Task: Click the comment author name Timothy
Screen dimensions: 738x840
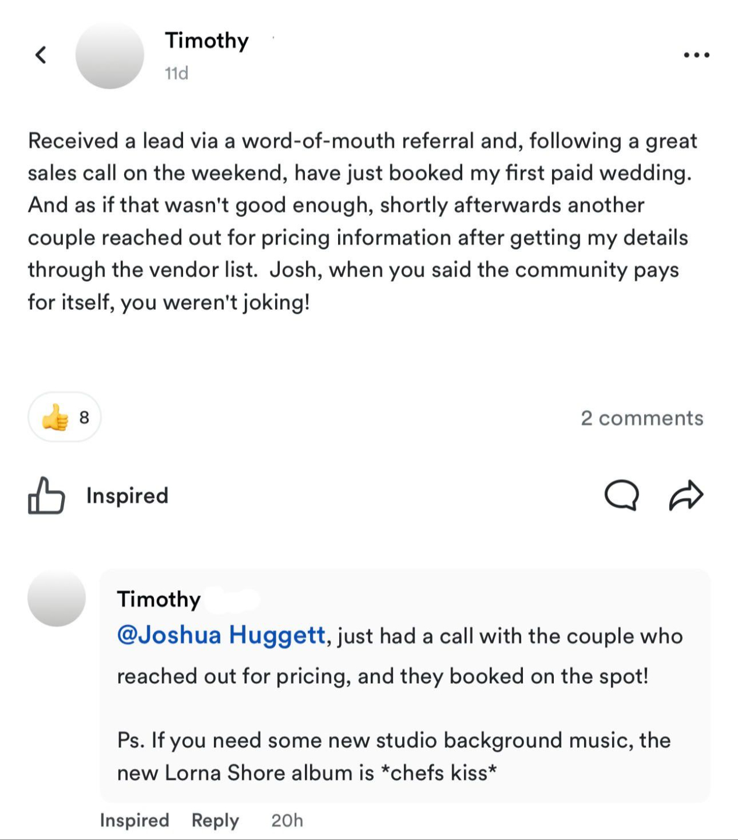Action: 159,599
